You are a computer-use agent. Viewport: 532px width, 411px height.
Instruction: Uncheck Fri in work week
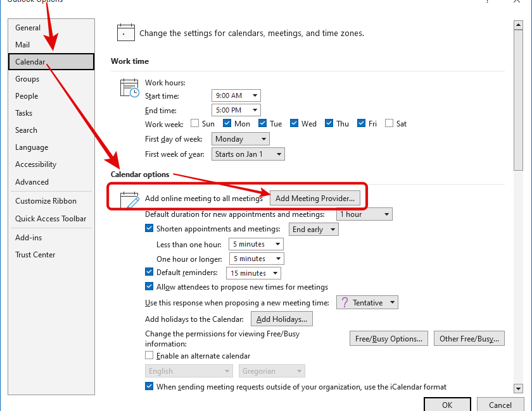362,123
